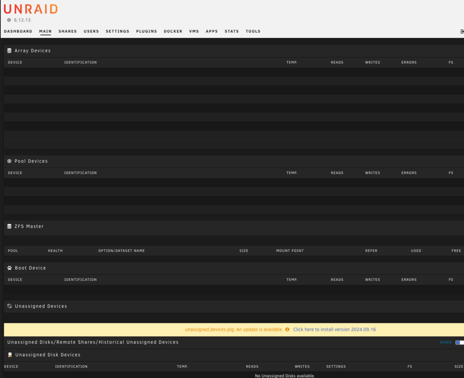Click TEMP. column header in Array Devices
464x378 pixels.
click(x=292, y=63)
